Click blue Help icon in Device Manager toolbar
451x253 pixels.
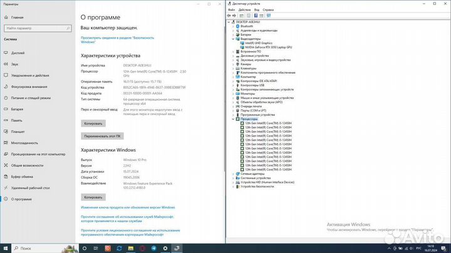coord(256,16)
